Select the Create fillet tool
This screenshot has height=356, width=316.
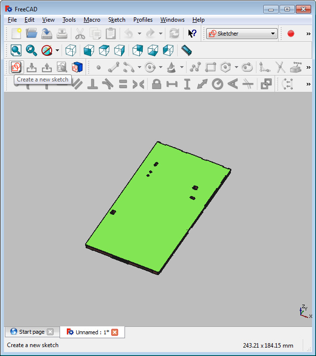(265, 67)
